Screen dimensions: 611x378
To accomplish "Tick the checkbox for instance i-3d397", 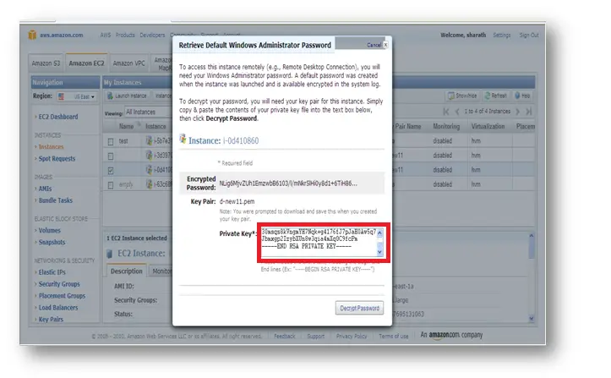I will pos(111,156).
